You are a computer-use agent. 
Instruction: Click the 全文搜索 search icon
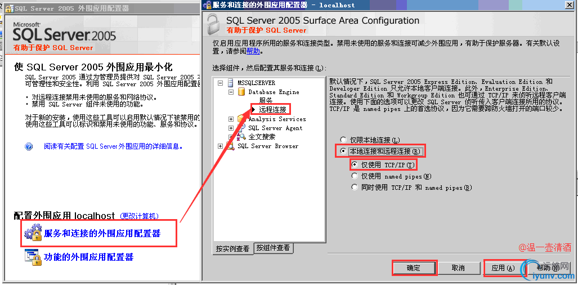tap(241, 137)
